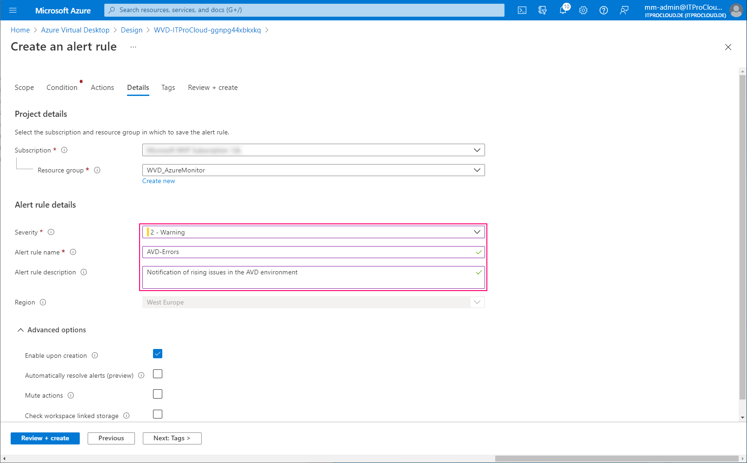Open the account avatar menu
Image resolution: width=747 pixels, height=463 pixels.
[x=736, y=10]
